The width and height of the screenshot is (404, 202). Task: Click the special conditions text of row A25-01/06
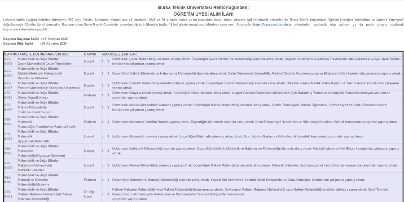255,122
